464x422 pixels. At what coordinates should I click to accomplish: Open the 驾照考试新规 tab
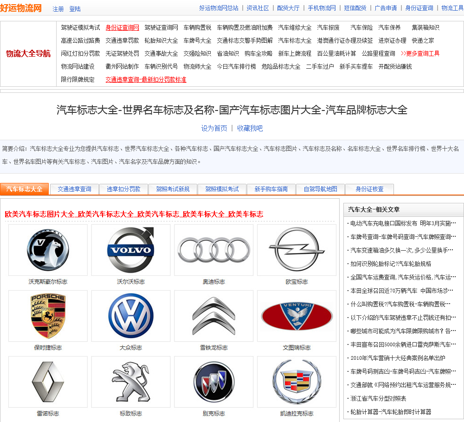tap(173, 189)
